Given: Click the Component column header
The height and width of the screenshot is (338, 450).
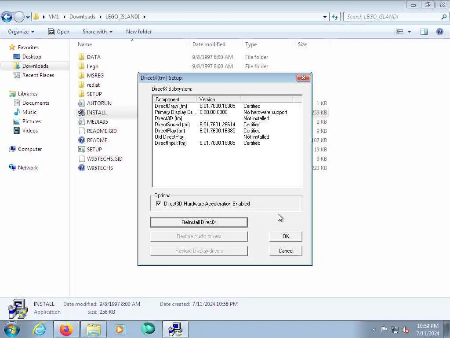Looking at the screenshot, I should tap(174, 99).
